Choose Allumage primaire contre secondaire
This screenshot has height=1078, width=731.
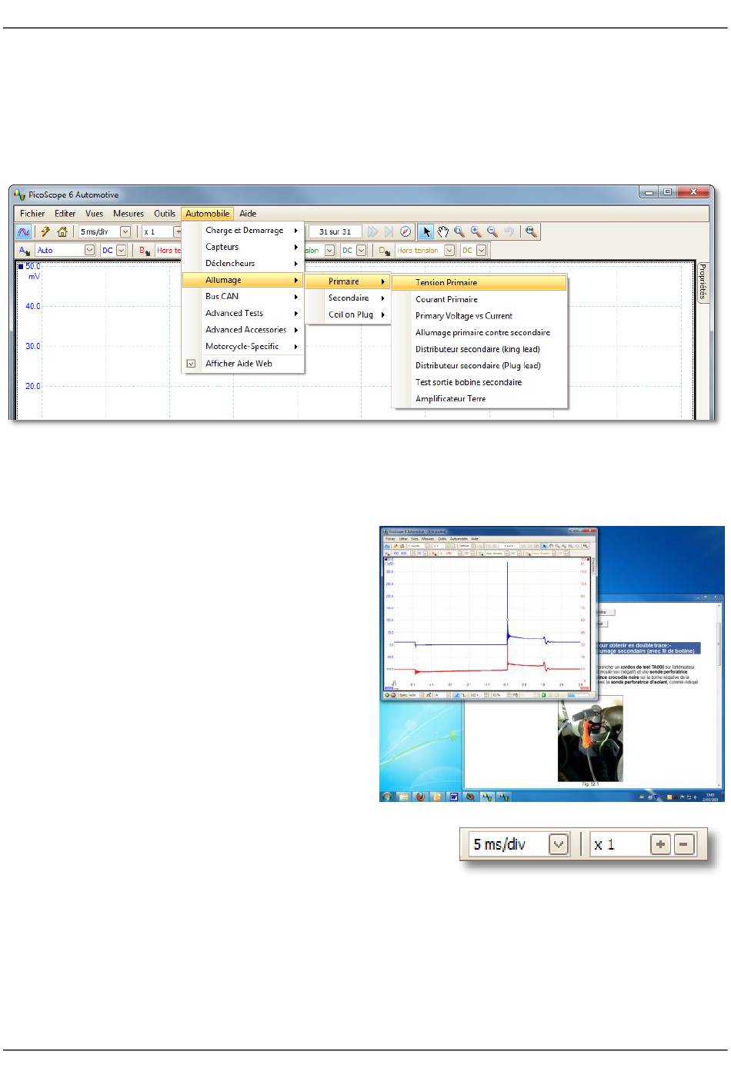tap(479, 332)
